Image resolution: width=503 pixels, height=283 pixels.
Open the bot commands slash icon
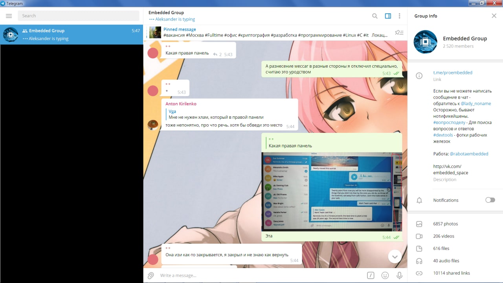pyautogui.click(x=371, y=276)
